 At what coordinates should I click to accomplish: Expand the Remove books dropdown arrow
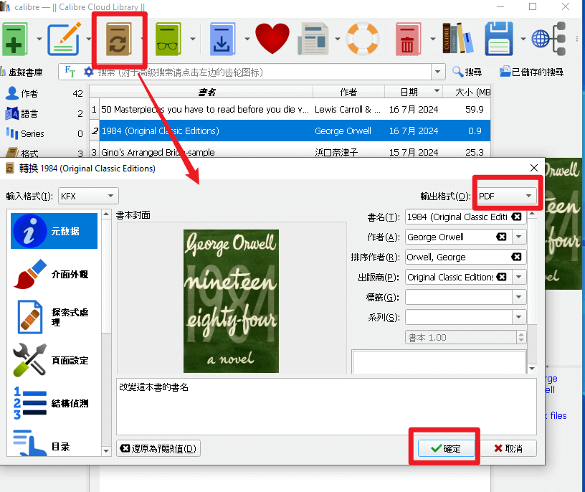click(x=433, y=39)
